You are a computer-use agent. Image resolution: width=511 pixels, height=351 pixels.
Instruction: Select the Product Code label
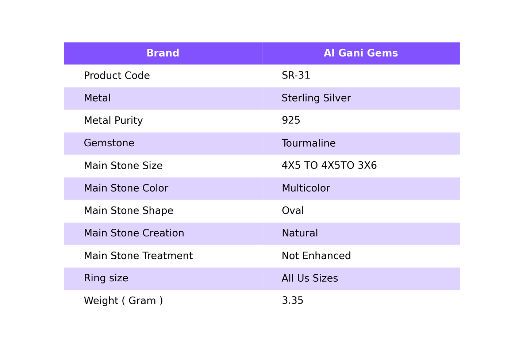point(117,76)
